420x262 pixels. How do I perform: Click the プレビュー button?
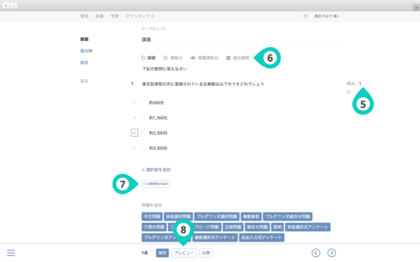click(184, 253)
